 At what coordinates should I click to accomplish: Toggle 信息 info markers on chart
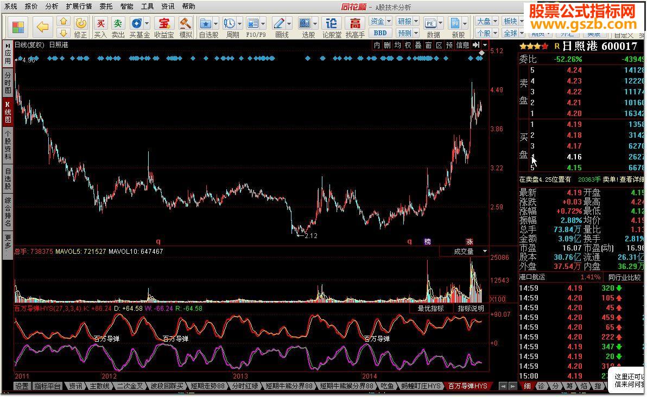point(462,45)
